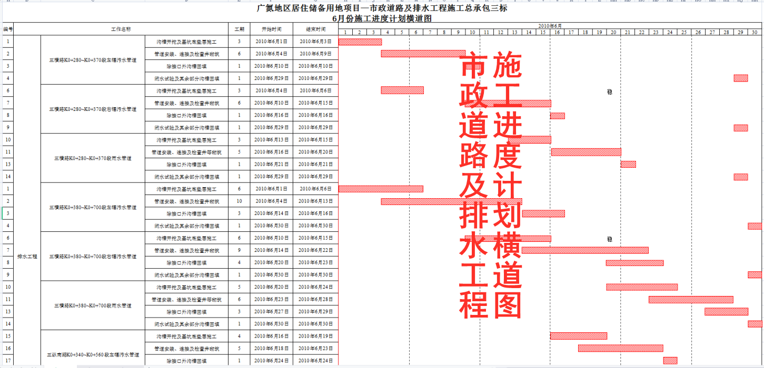Click the June 16–20 Gantt bar in row 11
The height and width of the screenshot is (368, 764).
(586, 152)
